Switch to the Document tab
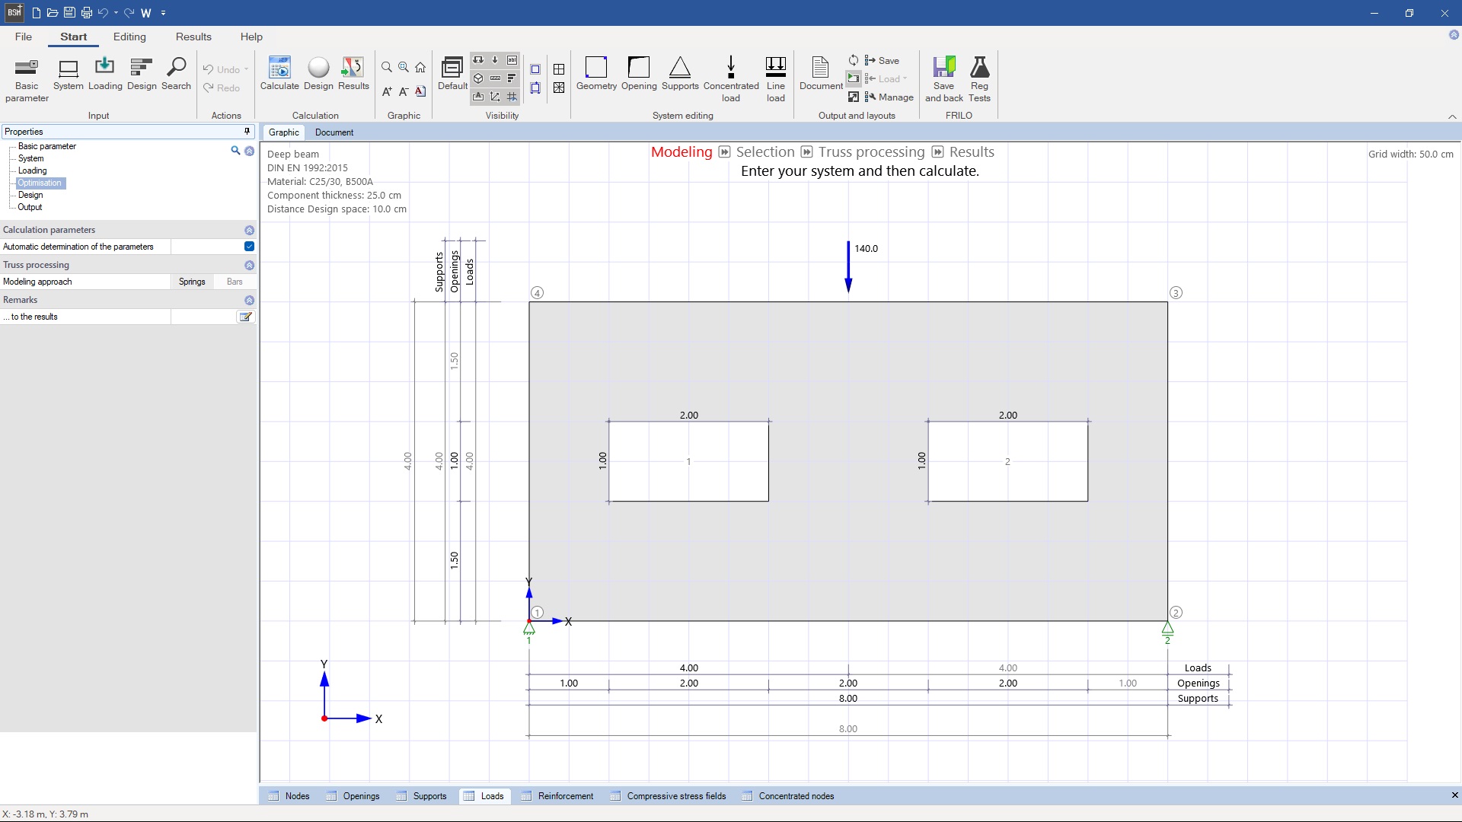Image resolution: width=1462 pixels, height=822 pixels. [x=334, y=132]
